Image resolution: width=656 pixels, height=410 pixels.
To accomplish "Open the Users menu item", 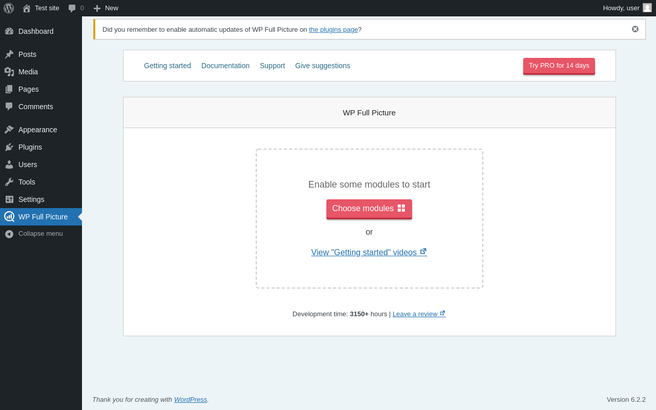I will 41,165.
